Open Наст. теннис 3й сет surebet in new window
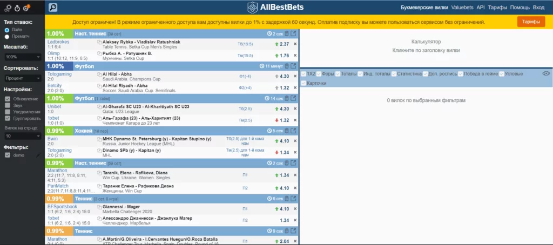 point(293,34)
